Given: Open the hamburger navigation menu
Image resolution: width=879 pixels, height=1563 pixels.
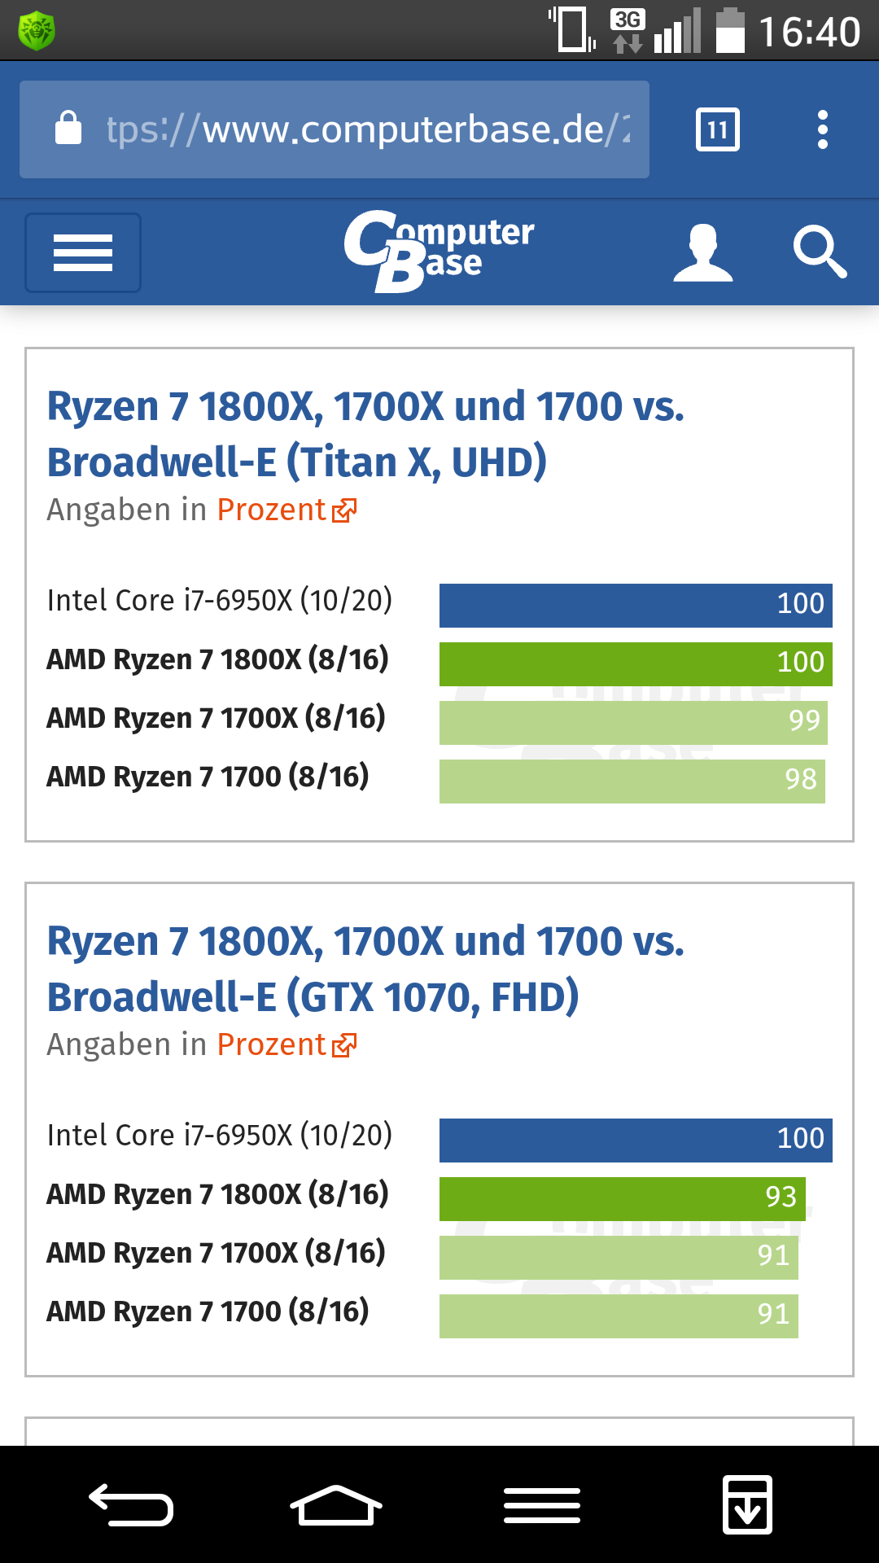Looking at the screenshot, I should point(83,252).
